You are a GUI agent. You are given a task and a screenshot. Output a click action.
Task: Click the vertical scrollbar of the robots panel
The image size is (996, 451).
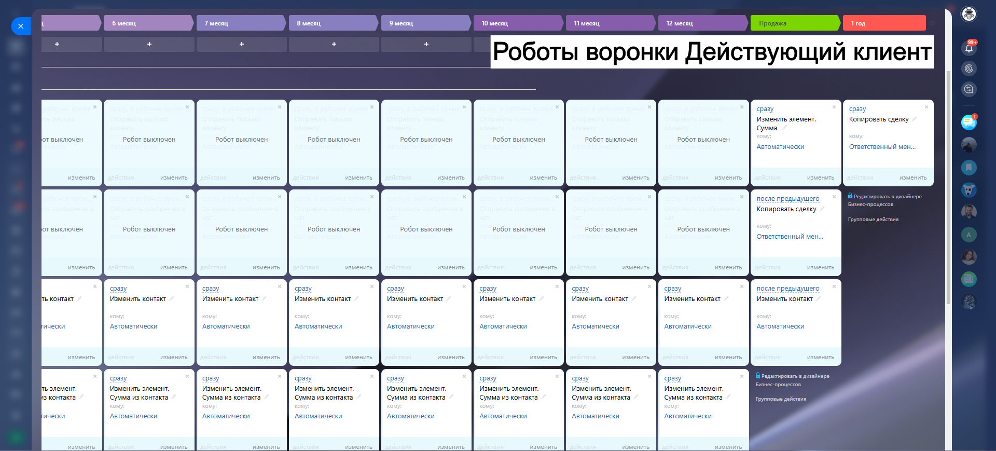pos(948,187)
